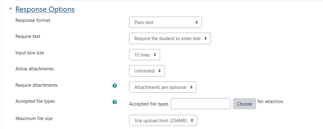The height and width of the screenshot is (129, 323).
Task: Click the Response Options heading link
Action: pos(45,9)
